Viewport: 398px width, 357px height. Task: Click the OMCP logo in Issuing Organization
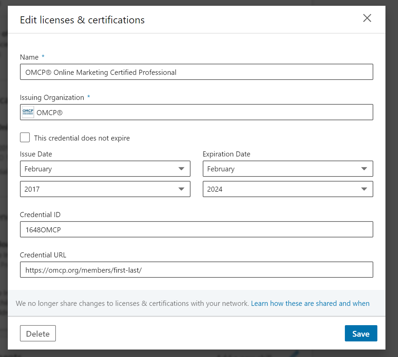click(28, 112)
